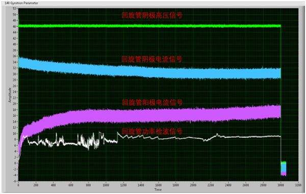Click the '140 Gyrotron Parameter' graph title
The height and width of the screenshot is (194, 306).
point(21,3)
